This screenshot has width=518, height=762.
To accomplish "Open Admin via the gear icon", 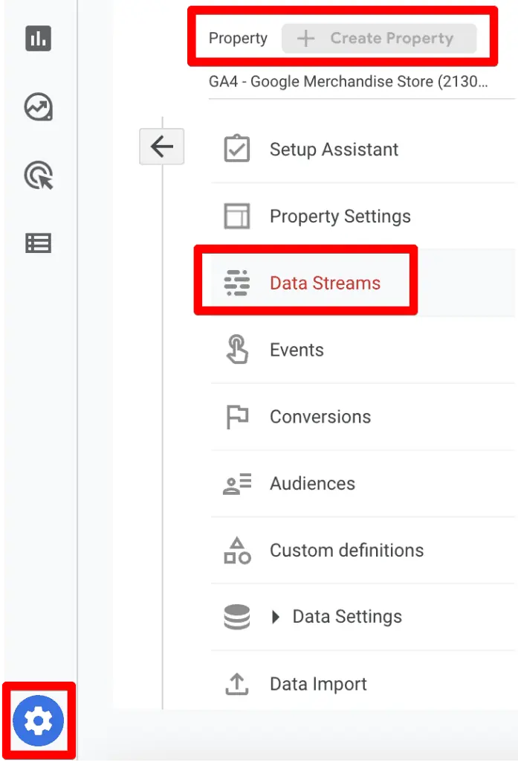I will click(x=38, y=720).
